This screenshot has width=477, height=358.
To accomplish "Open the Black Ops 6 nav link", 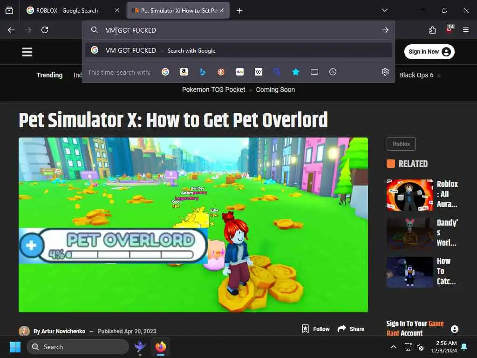I will click(x=416, y=75).
